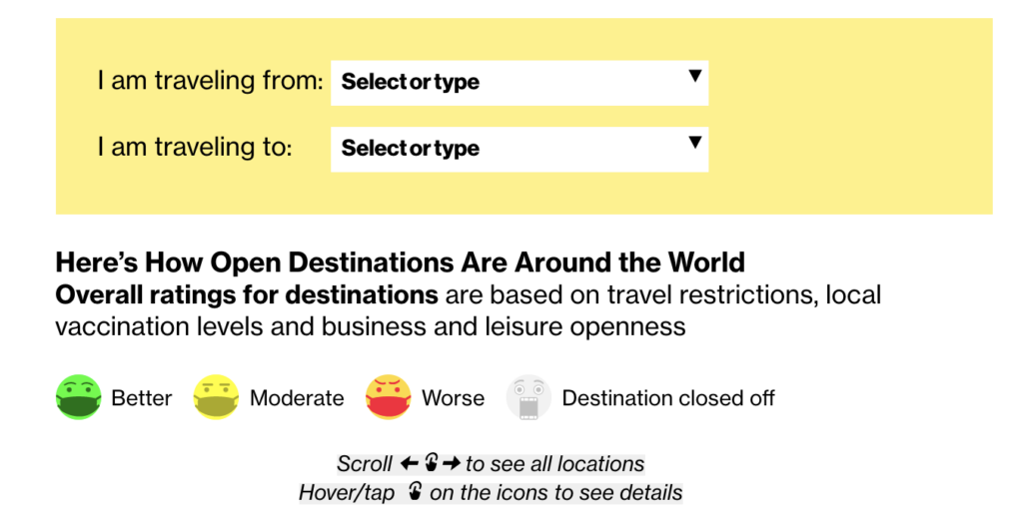This screenshot has height=521, width=1023.
Task: Click the I am traveling from label
Action: 210,81
